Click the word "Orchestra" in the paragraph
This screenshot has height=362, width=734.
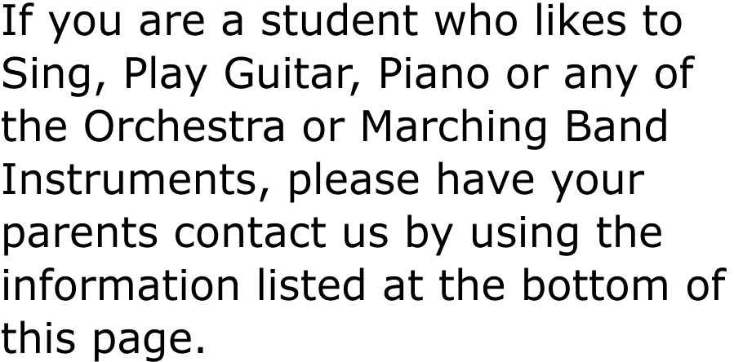point(185,126)
